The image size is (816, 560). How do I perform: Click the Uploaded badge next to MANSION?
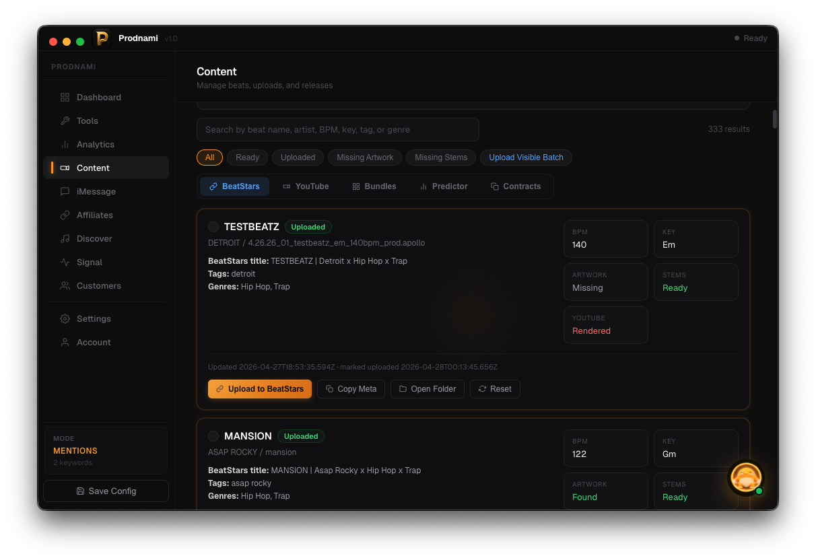[x=301, y=436]
